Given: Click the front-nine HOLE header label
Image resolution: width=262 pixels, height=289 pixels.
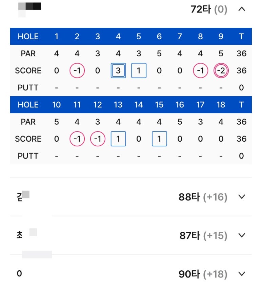Looking at the screenshot, I should click(x=28, y=37).
